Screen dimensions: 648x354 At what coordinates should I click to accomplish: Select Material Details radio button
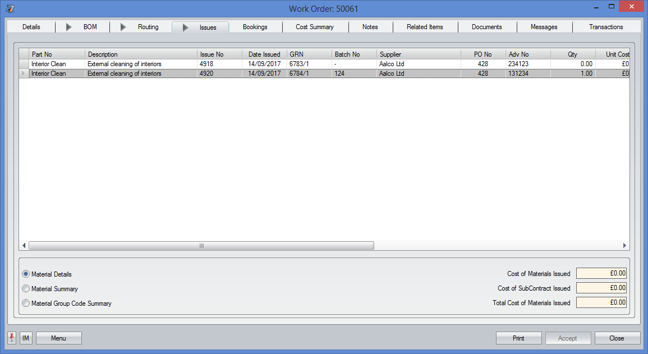26,274
